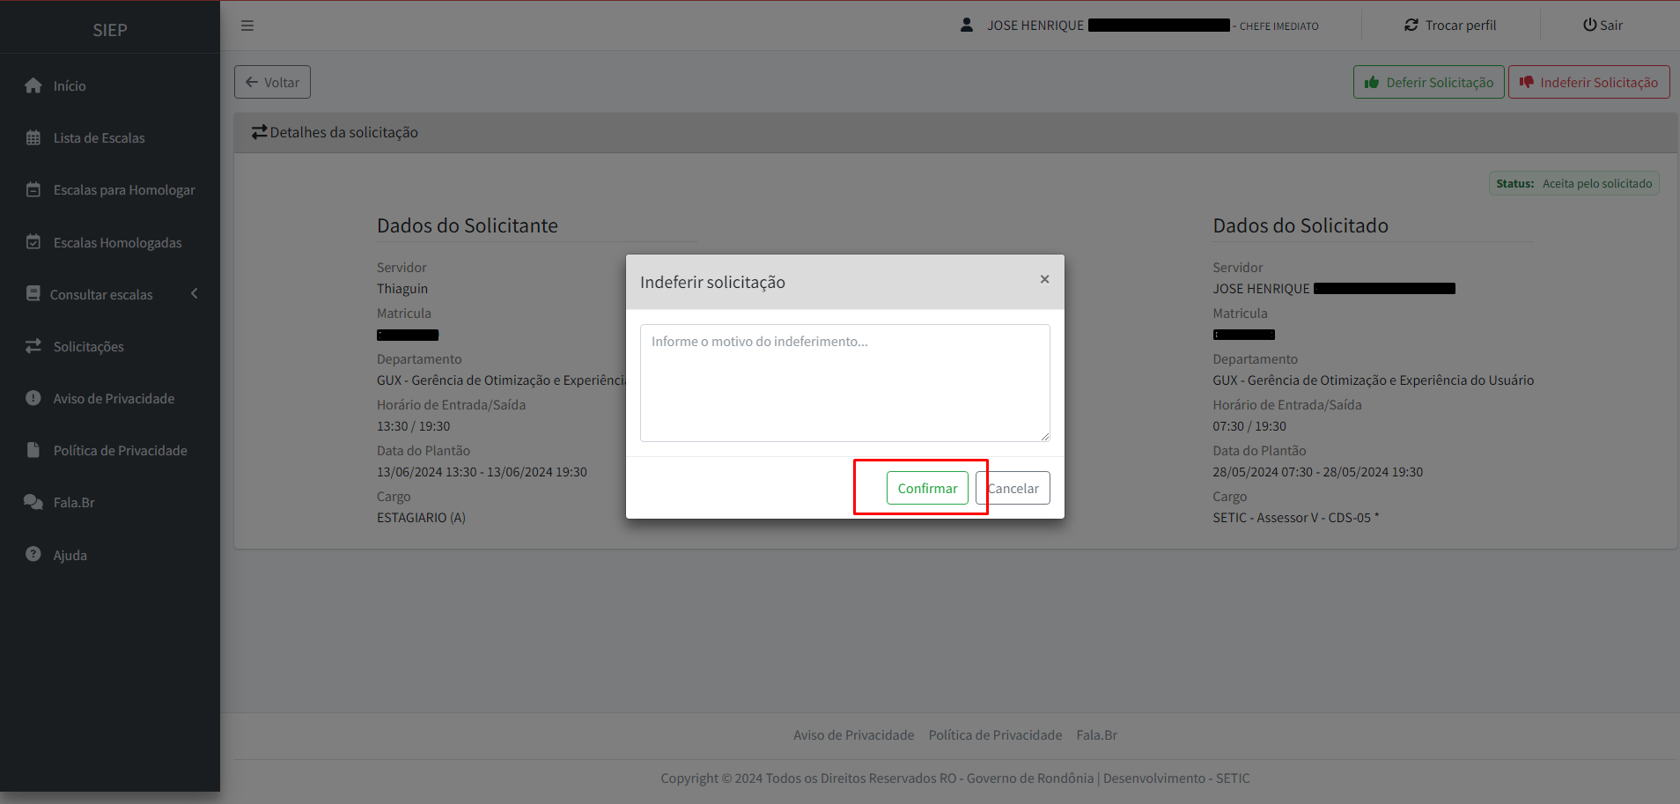Click the plantão date 13/06/2024 value
This screenshot has width=1680, height=804.
click(482, 471)
